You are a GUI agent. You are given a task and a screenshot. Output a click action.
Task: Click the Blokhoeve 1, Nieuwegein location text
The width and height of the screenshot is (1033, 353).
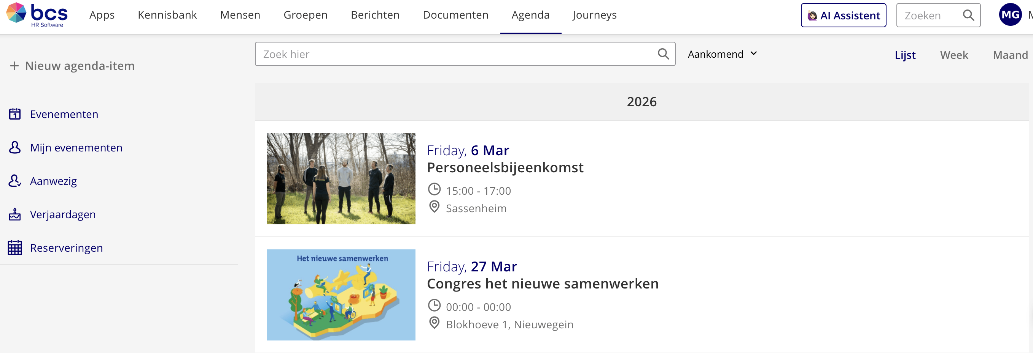[510, 324]
